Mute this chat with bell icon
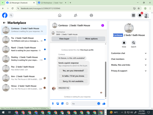 pyautogui.click(x=124, y=43)
